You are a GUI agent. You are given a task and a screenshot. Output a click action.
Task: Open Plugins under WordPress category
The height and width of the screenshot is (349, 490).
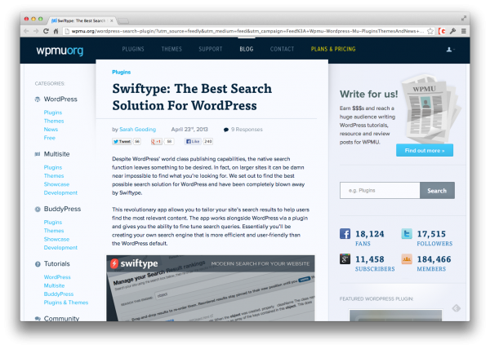click(53, 113)
